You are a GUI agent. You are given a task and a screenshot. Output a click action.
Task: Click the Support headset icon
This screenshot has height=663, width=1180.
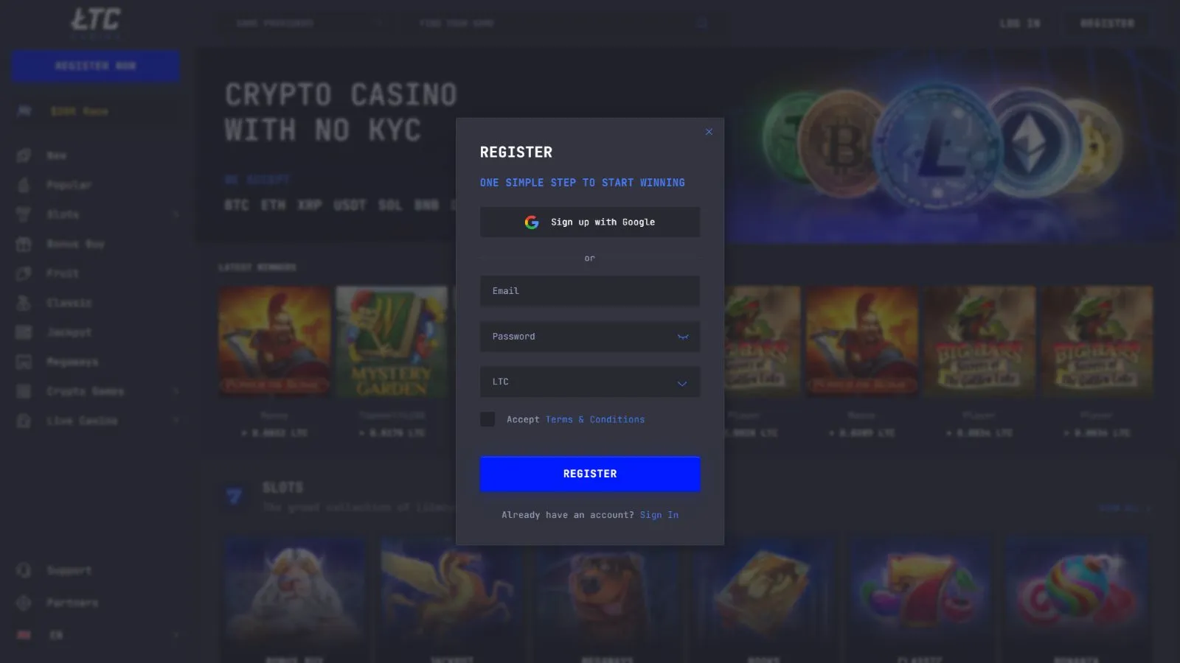pyautogui.click(x=24, y=570)
